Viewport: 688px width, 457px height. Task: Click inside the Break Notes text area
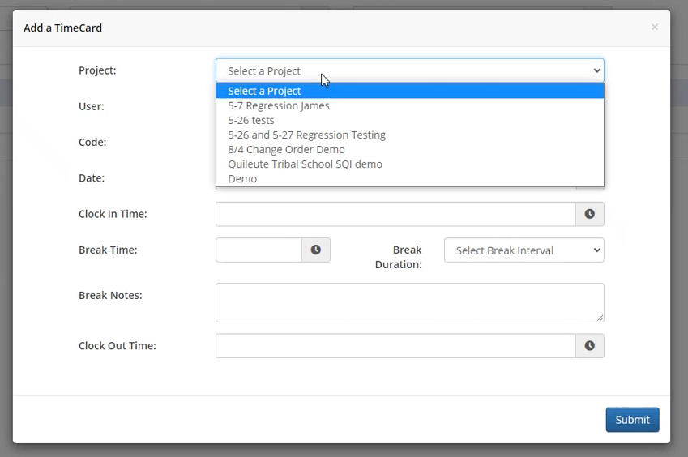coord(410,302)
